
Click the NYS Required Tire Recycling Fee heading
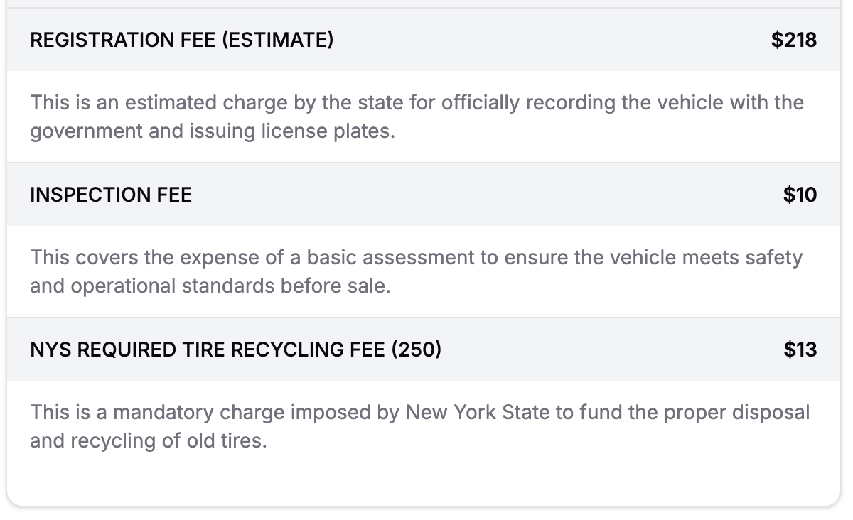[x=235, y=350]
